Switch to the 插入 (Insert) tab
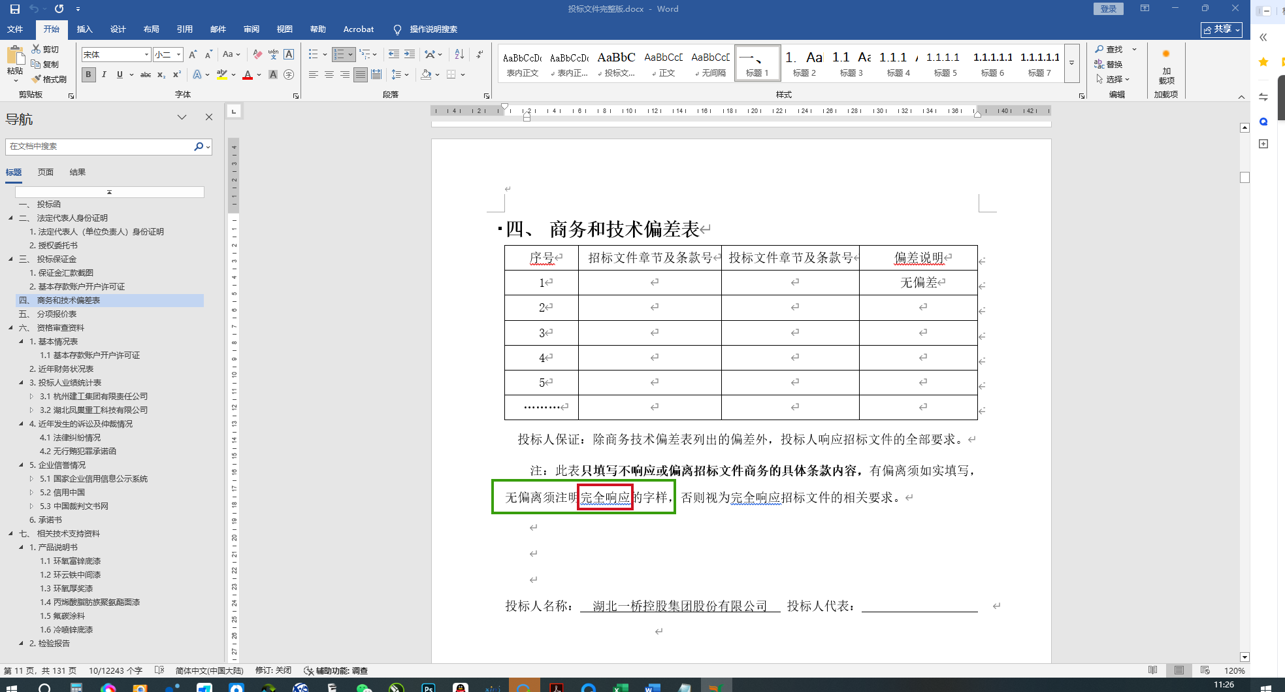This screenshot has height=692, width=1285. click(85, 29)
